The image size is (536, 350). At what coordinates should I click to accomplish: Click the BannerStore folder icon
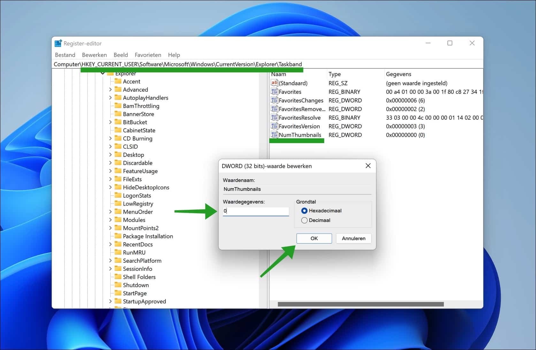point(118,114)
